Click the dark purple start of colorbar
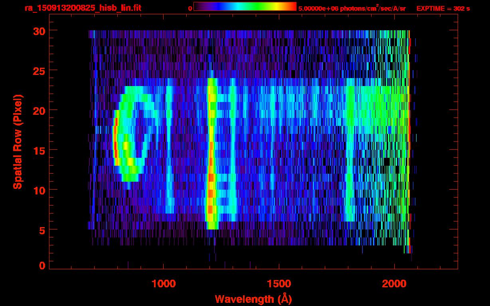The image size is (490, 306). click(198, 6)
